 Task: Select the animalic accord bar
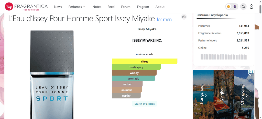click(127, 90)
